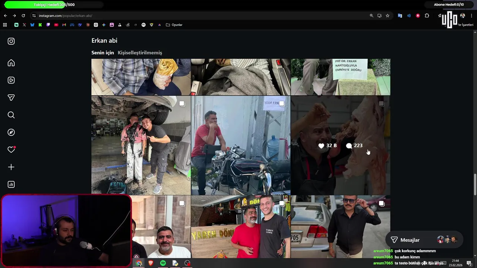View site information icon in address bar
Screen dimensions: 477x268
(x=34, y=16)
